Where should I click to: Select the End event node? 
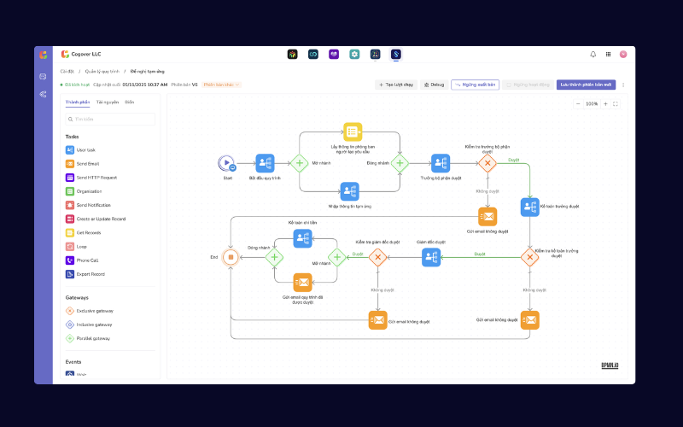[231, 258]
